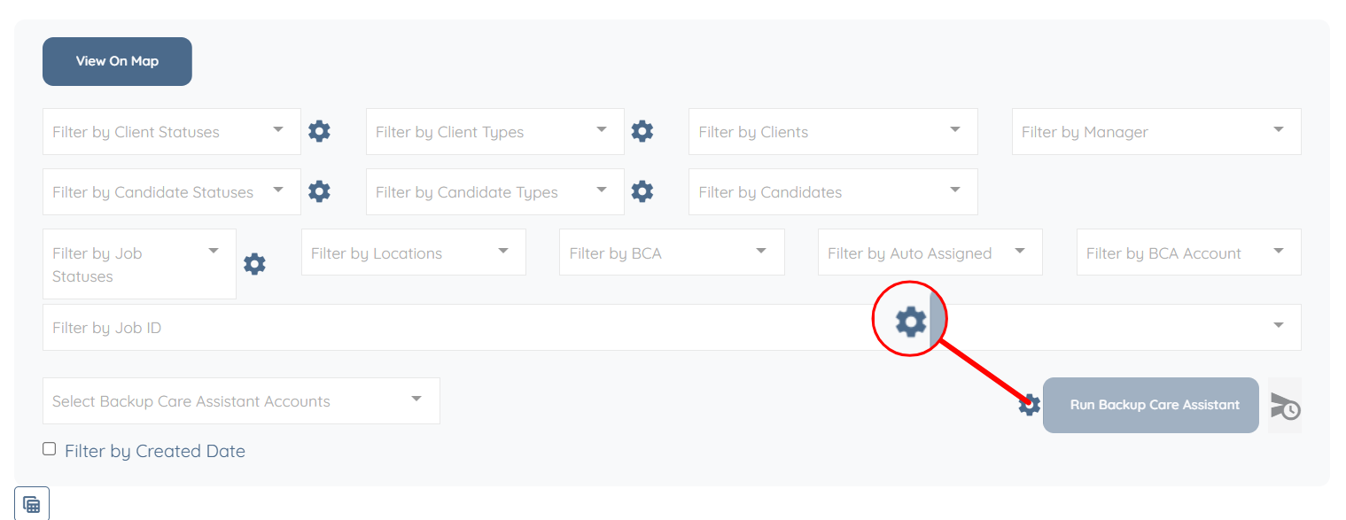1346x520 pixels.
Task: Click the table icon at bottom left
Action: (x=32, y=504)
